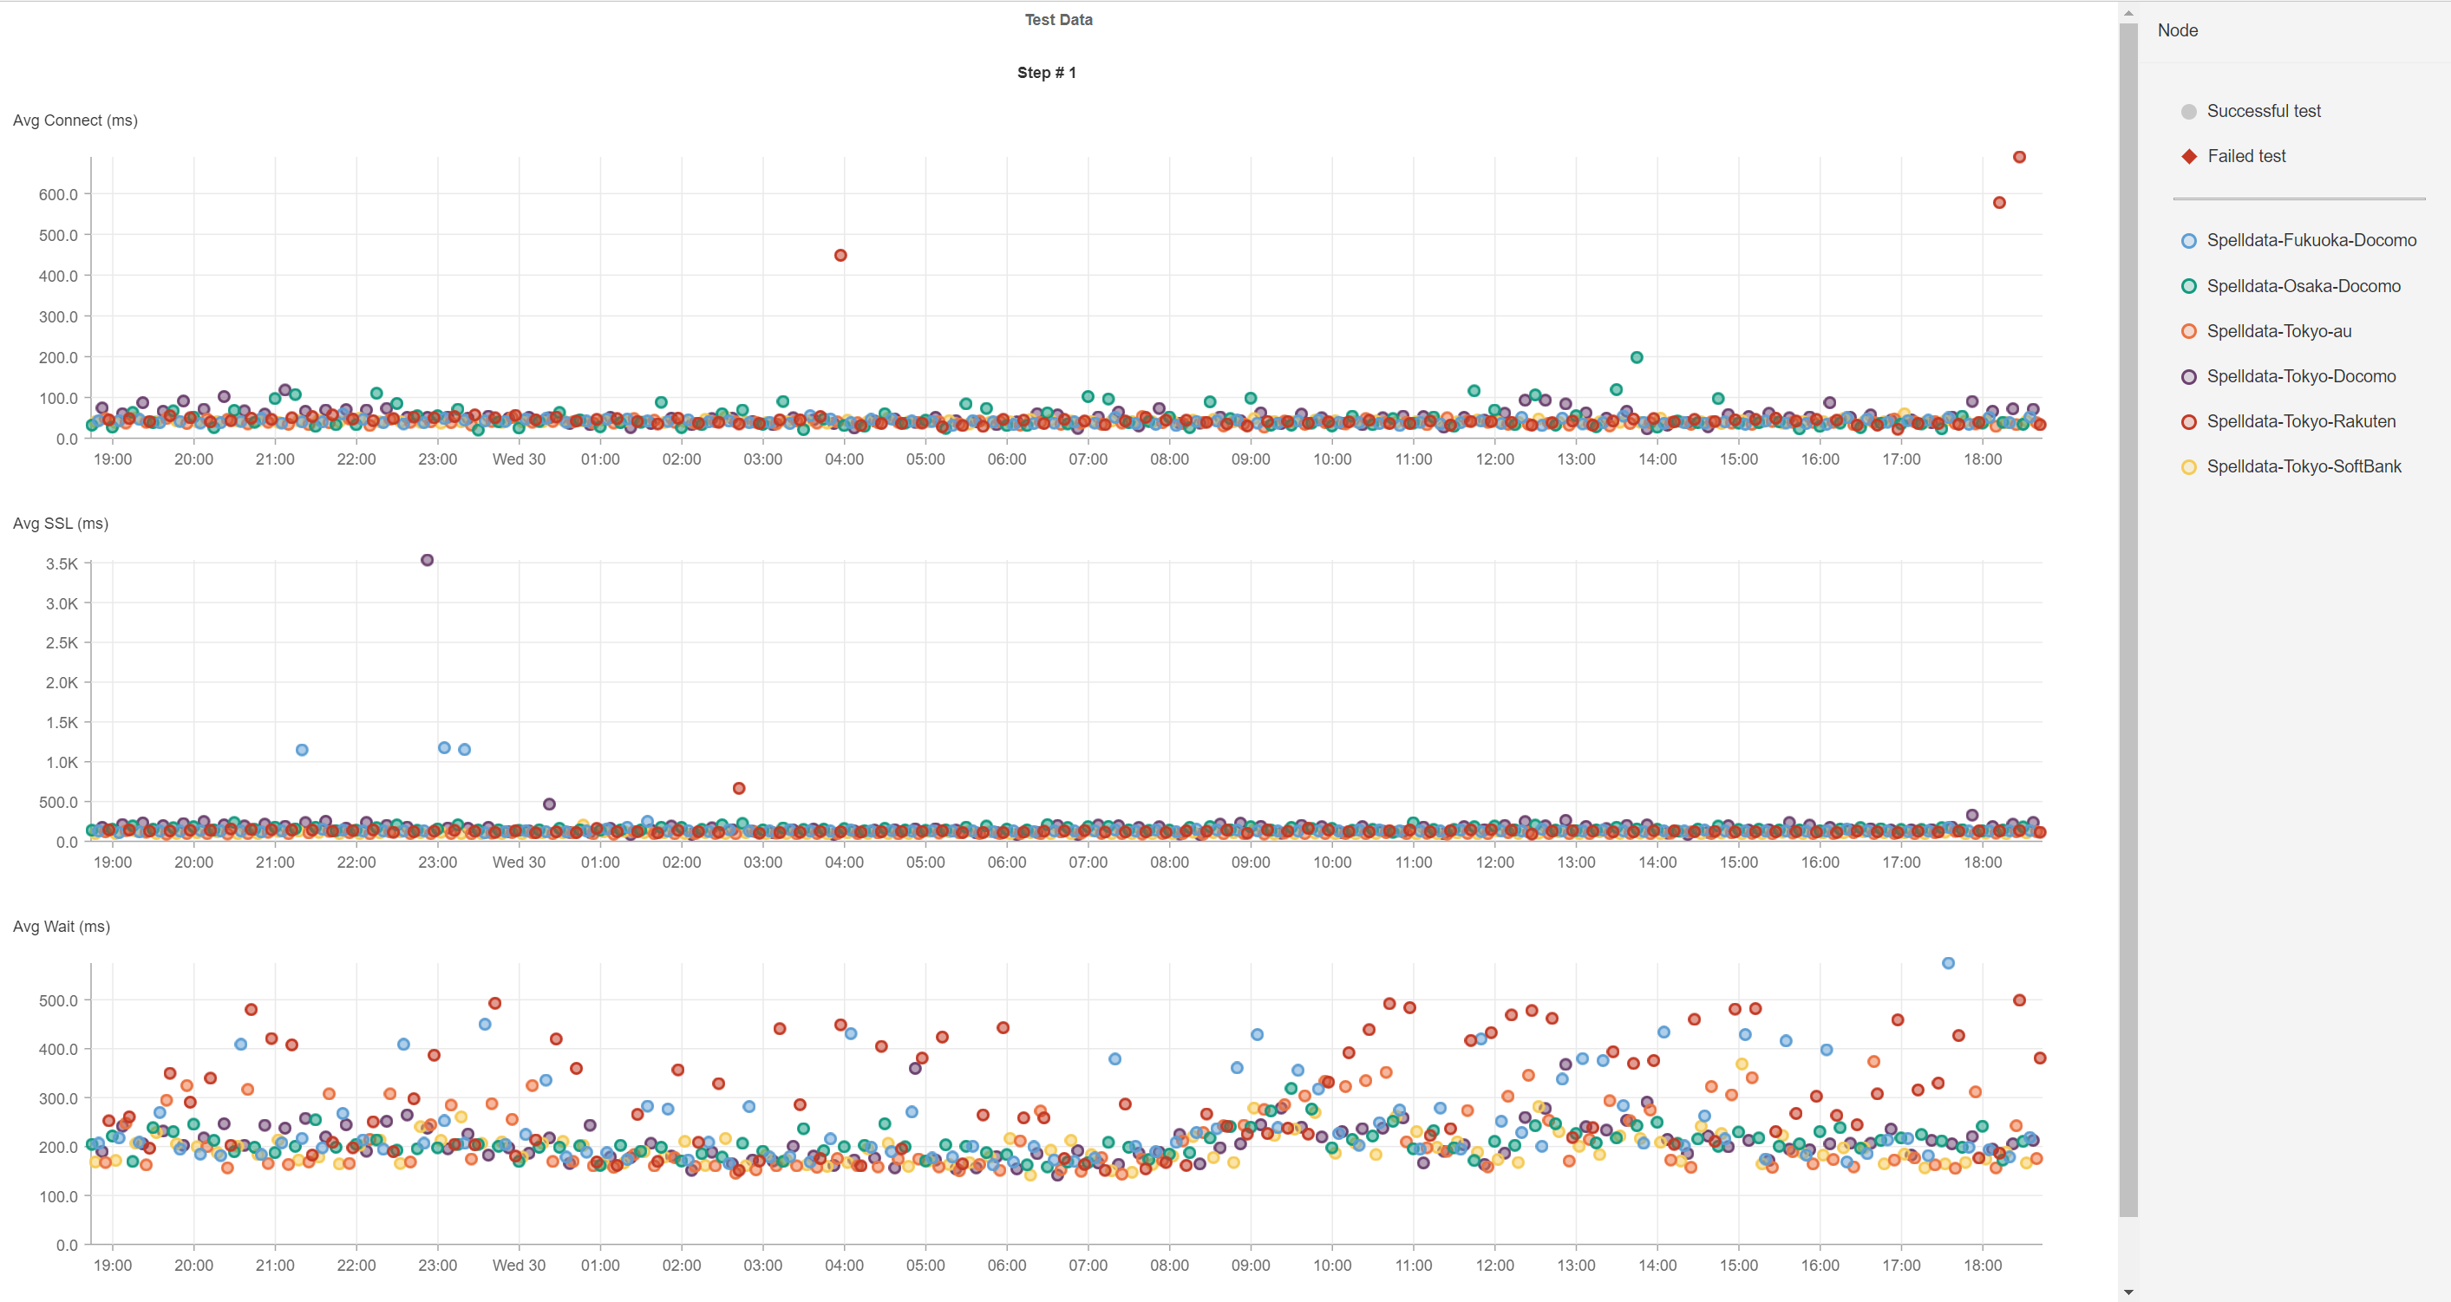The width and height of the screenshot is (2451, 1302).
Task: Select the highest Avg Connect Rakuten outlier point
Action: 2019,157
